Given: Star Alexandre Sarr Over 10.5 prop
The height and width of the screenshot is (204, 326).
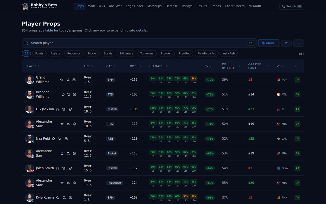Looking at the screenshot, I should pyautogui.click(x=62, y=124).
